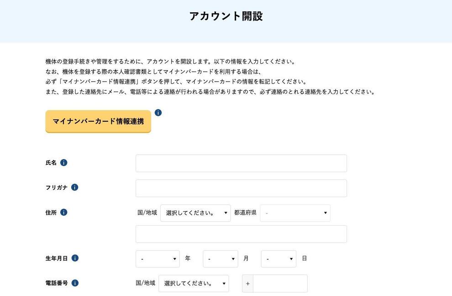Click the 都道府県 label text
452x296 pixels.
245,213
